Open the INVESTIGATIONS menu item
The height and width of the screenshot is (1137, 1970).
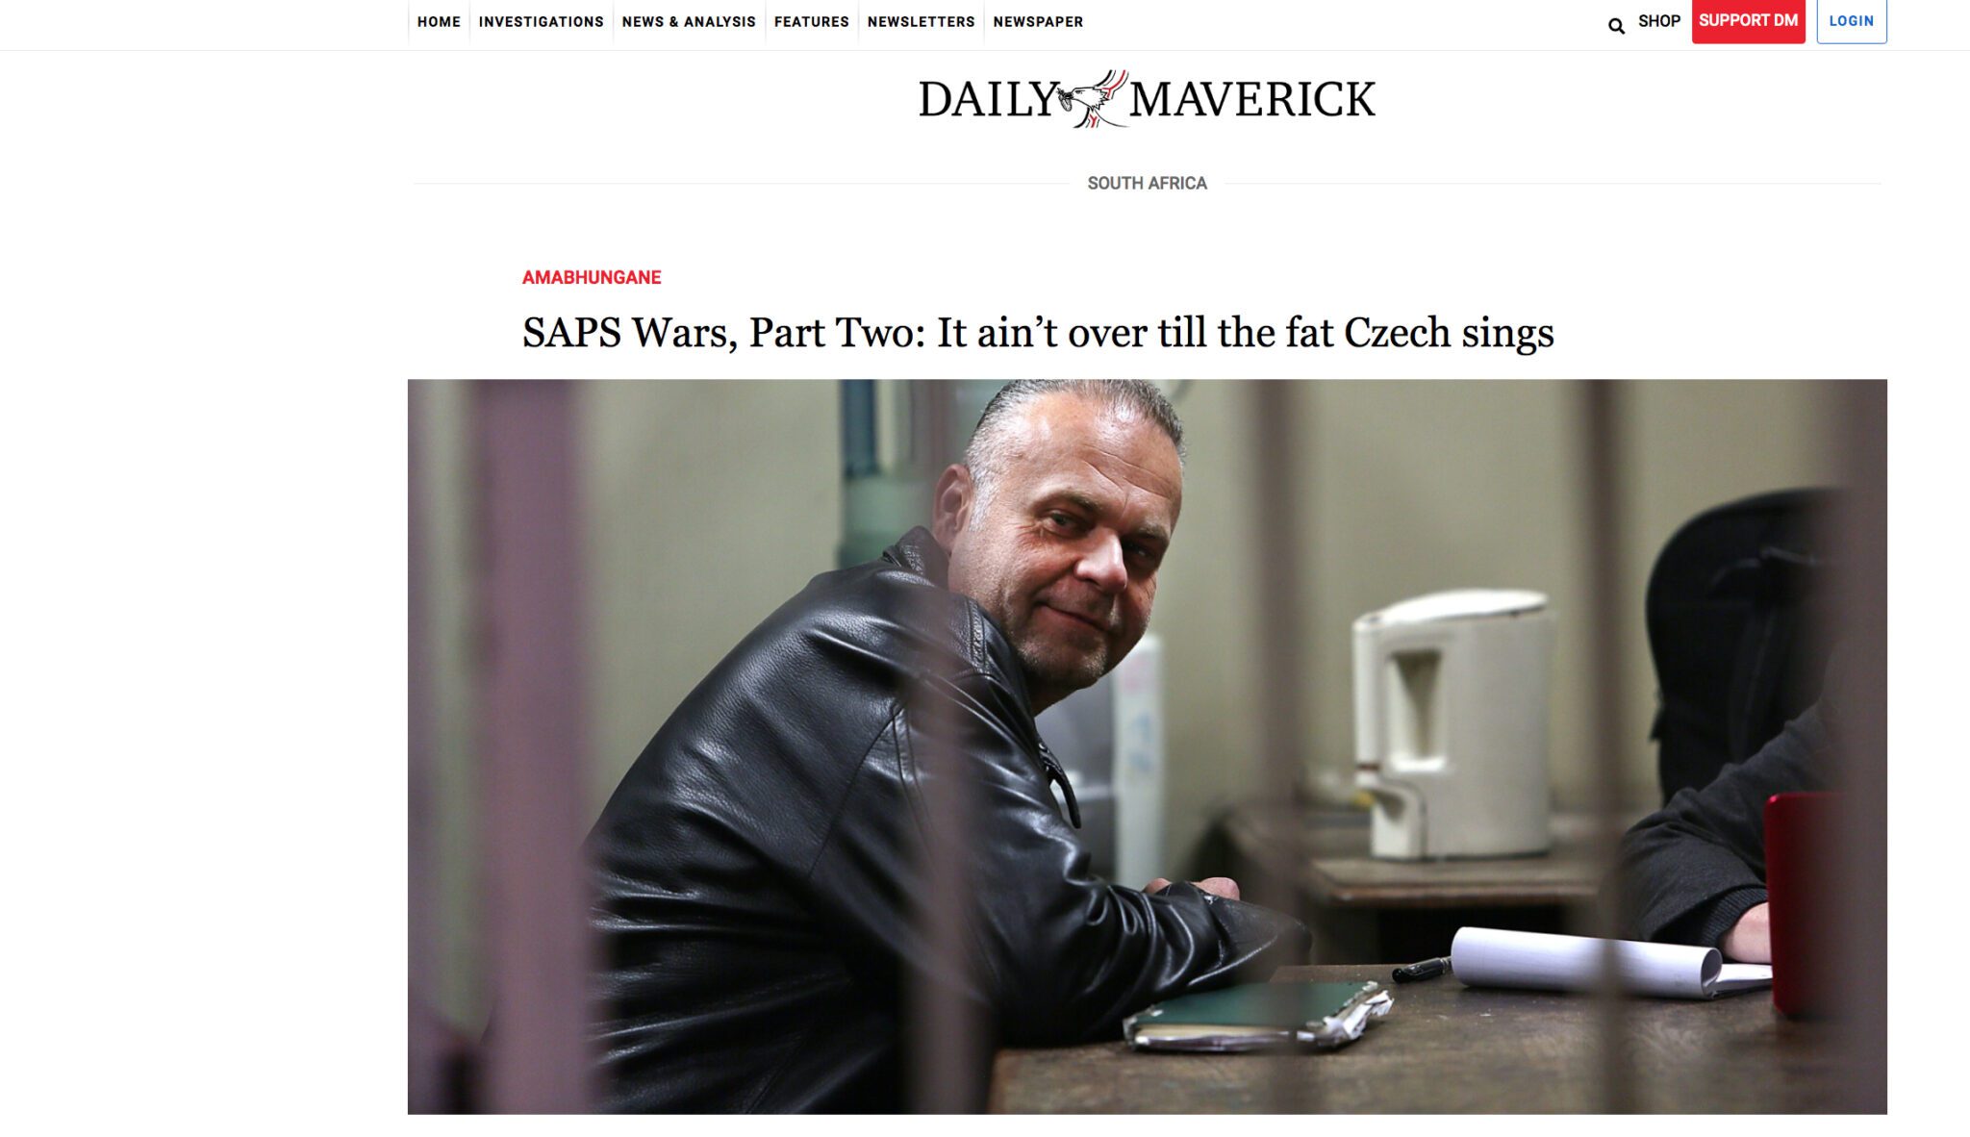[x=541, y=22]
